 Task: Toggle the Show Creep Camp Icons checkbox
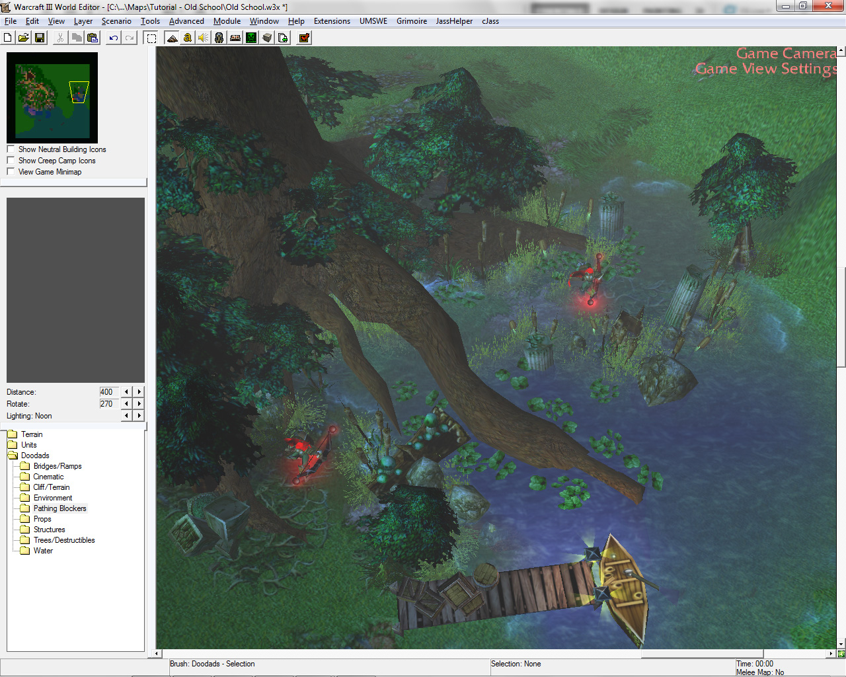[x=11, y=161]
